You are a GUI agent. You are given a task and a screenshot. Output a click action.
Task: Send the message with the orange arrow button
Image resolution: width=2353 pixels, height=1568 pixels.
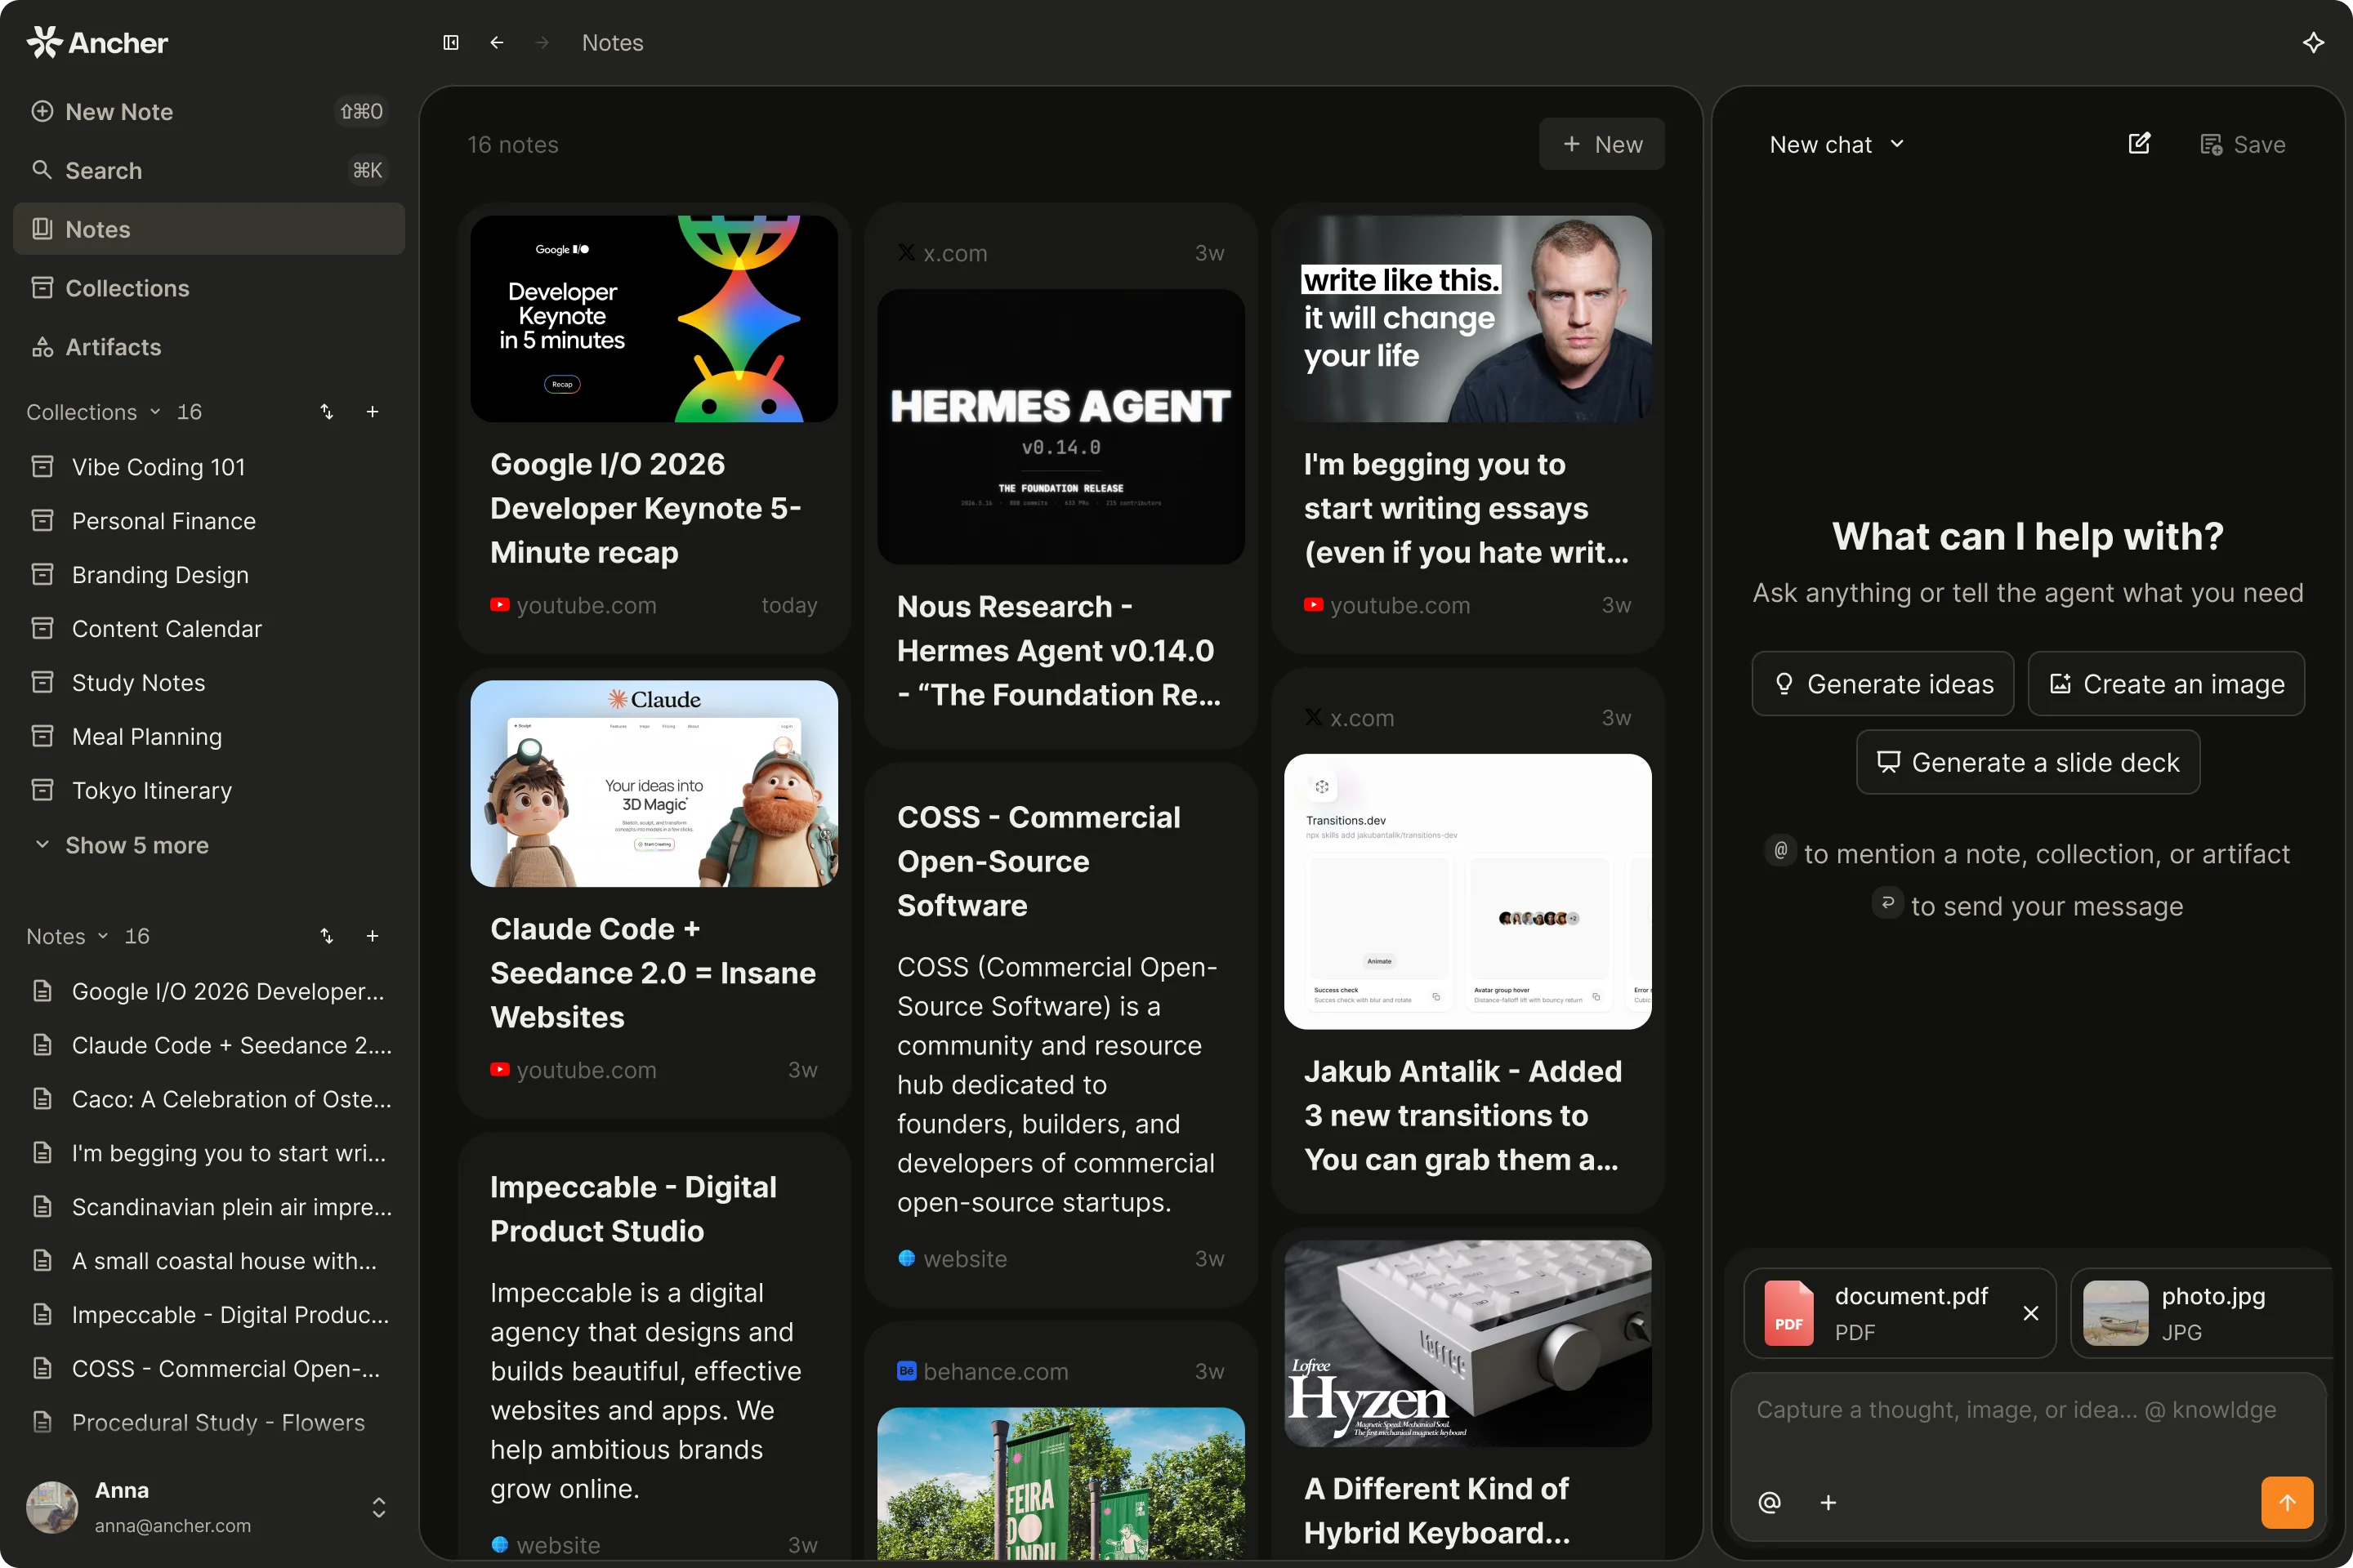point(2287,1503)
